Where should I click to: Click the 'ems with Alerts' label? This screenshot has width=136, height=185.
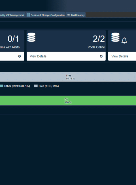pyautogui.click(x=10, y=47)
